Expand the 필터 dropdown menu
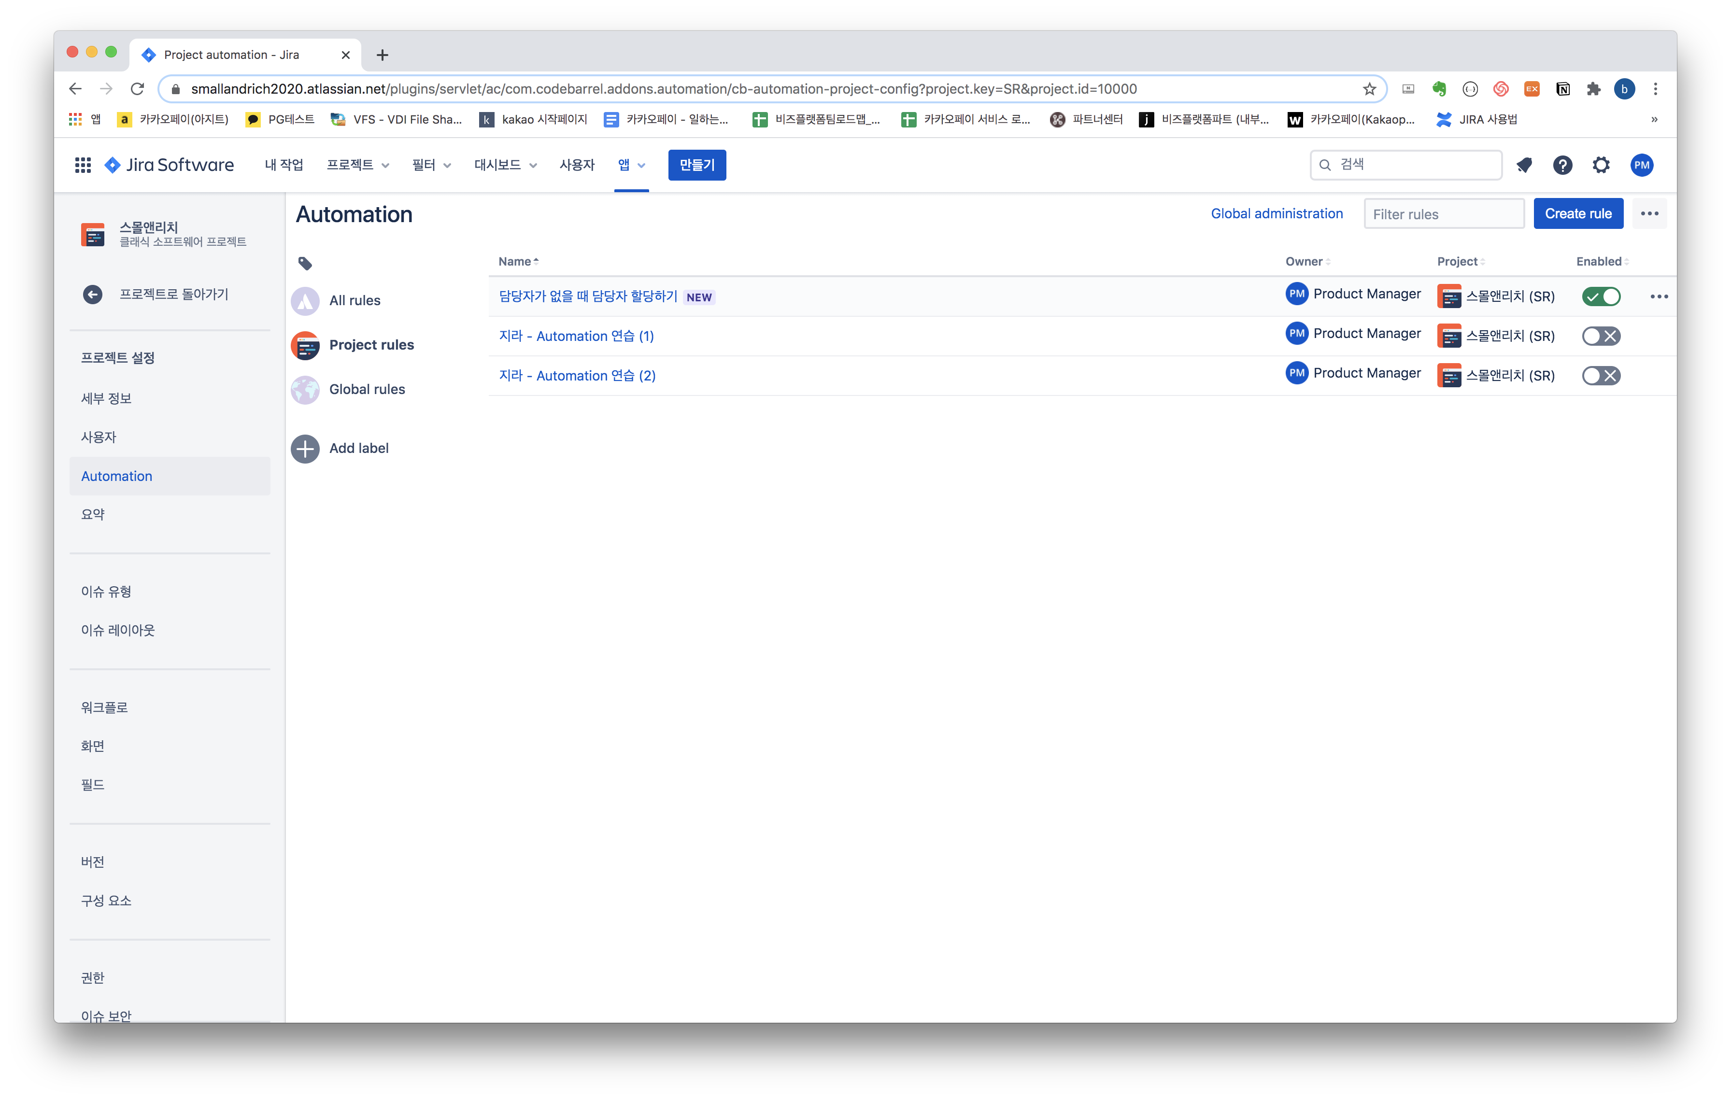The image size is (1731, 1100). point(431,165)
